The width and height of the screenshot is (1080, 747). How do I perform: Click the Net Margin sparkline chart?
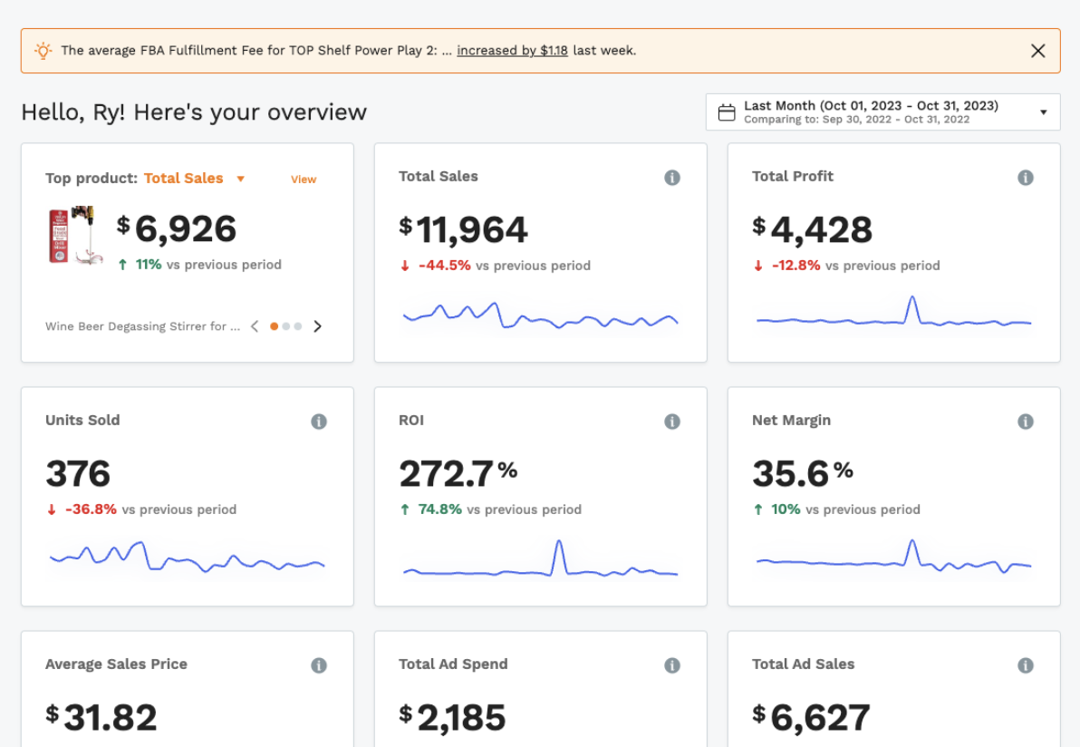(894, 556)
